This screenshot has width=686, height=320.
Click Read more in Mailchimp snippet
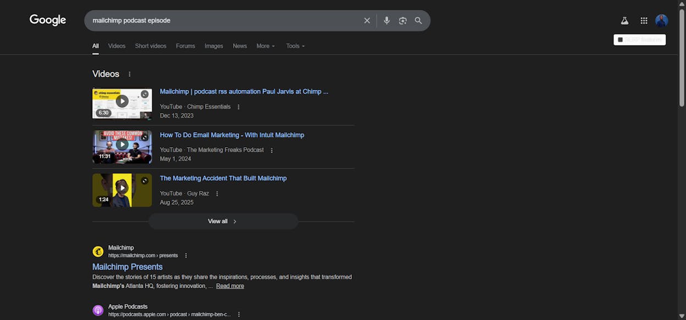230,286
